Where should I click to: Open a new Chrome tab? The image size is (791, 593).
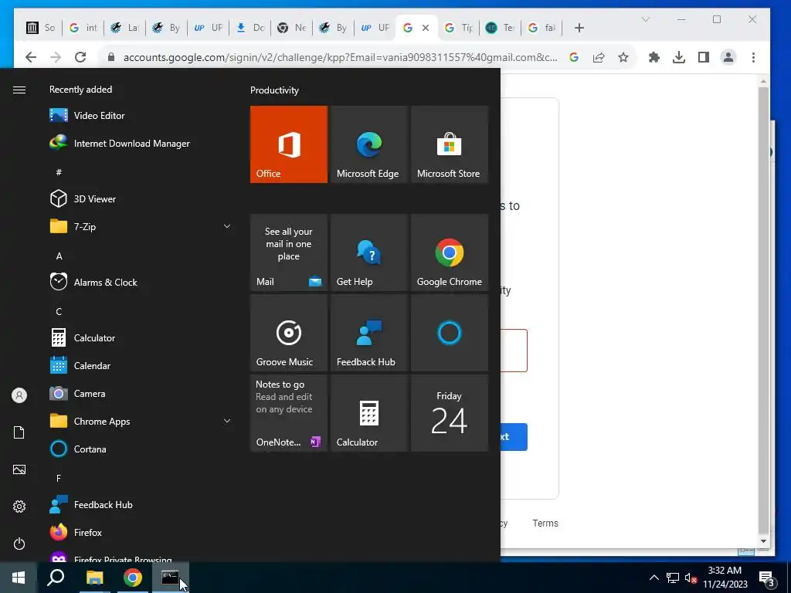pyautogui.click(x=579, y=28)
